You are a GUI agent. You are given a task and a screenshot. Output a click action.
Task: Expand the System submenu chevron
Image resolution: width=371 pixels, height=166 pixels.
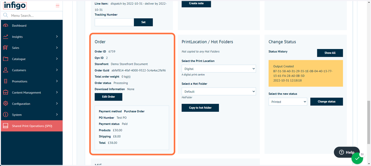[57, 114]
